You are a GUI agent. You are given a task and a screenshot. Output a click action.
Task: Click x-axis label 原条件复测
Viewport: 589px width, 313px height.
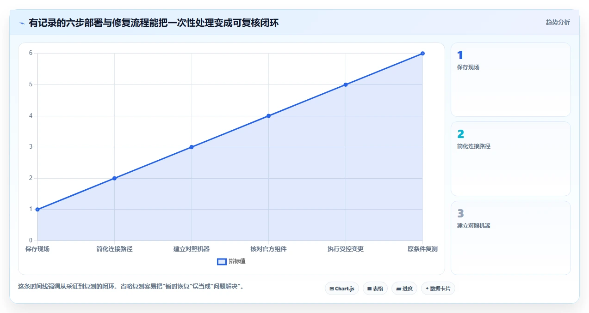point(422,249)
